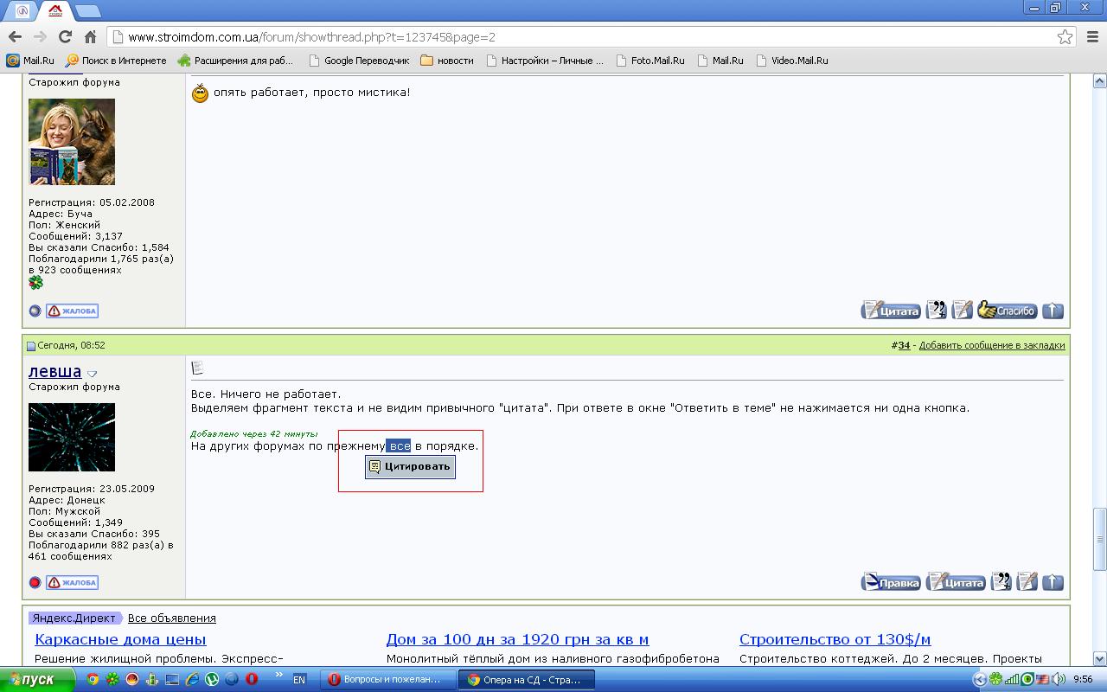Click the online status indicator of the first poster
1107x692 pixels.
pos(35,311)
